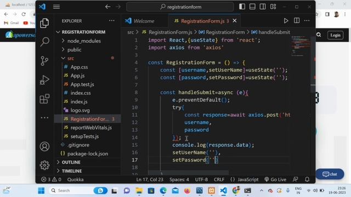Toggle secondary side bar layout
351x197 pixels.
263,7
